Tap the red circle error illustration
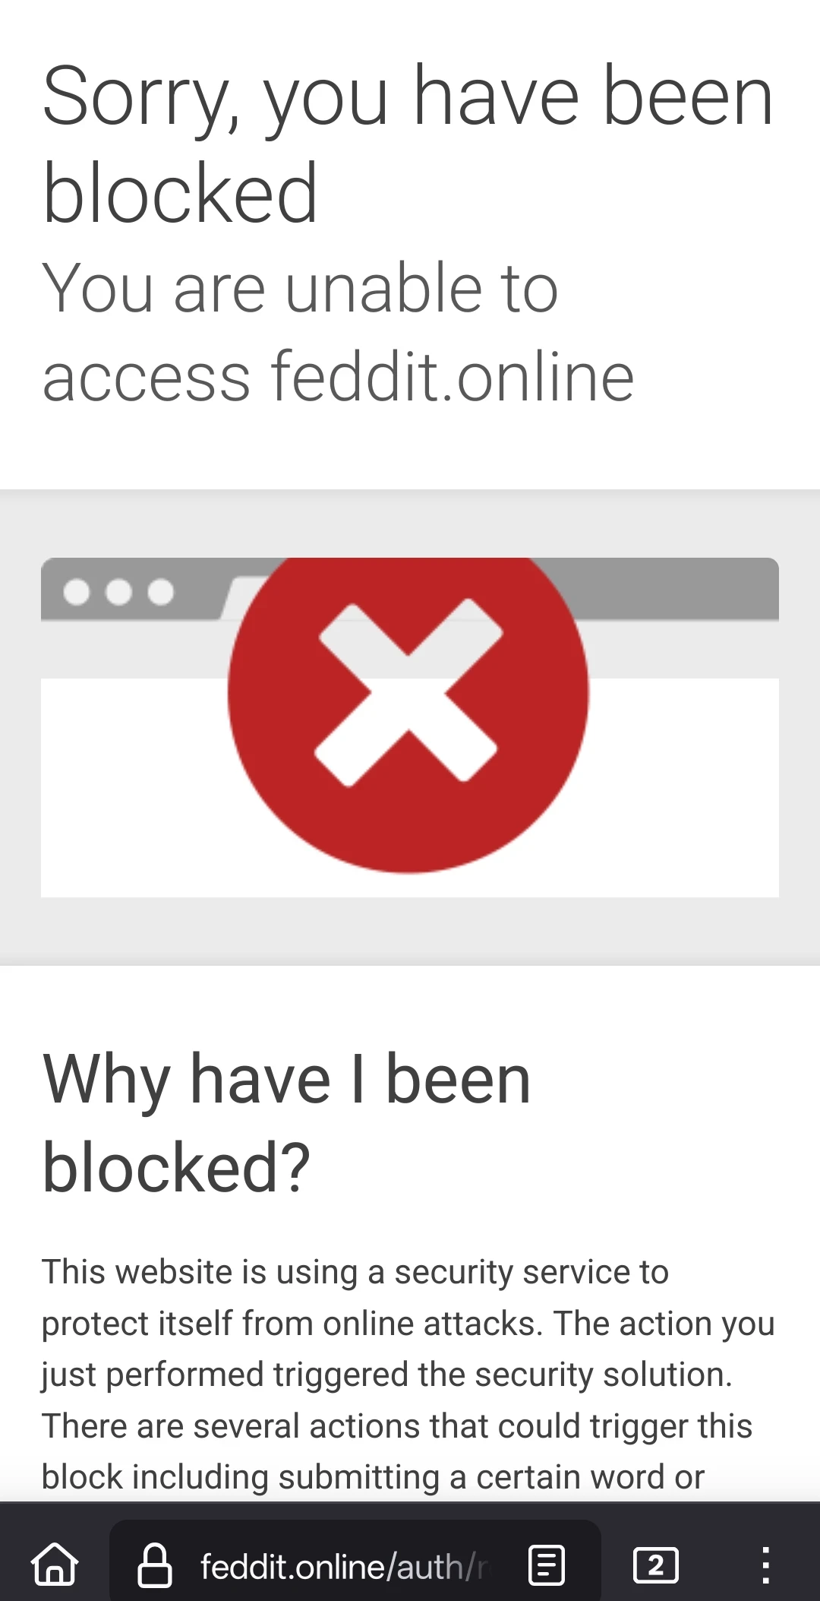The image size is (820, 1601). 408,714
